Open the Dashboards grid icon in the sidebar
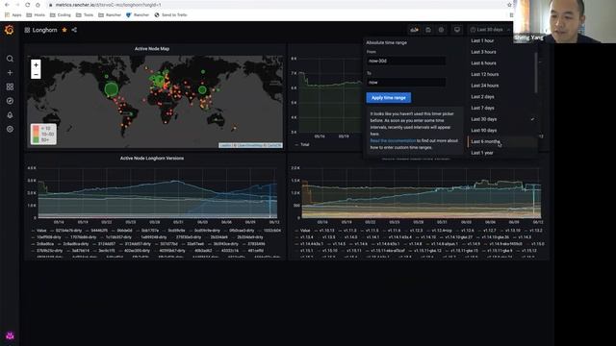 10,86
